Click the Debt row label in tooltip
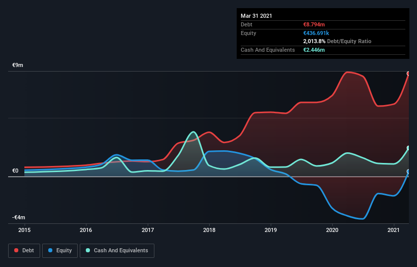 [x=246, y=25]
